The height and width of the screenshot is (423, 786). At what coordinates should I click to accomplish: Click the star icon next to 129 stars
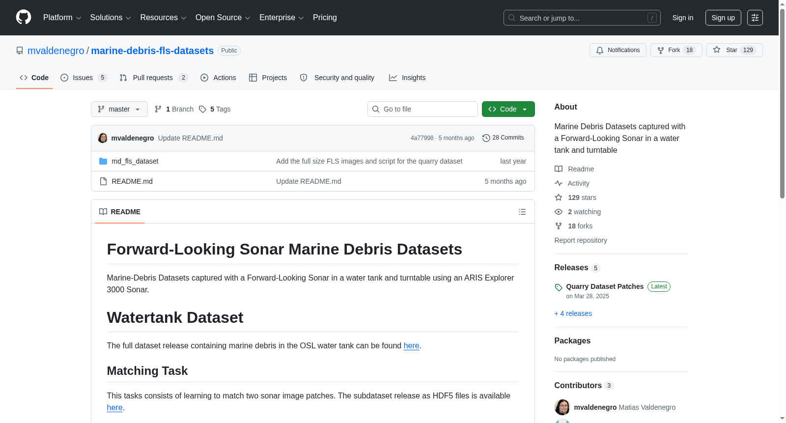559,197
